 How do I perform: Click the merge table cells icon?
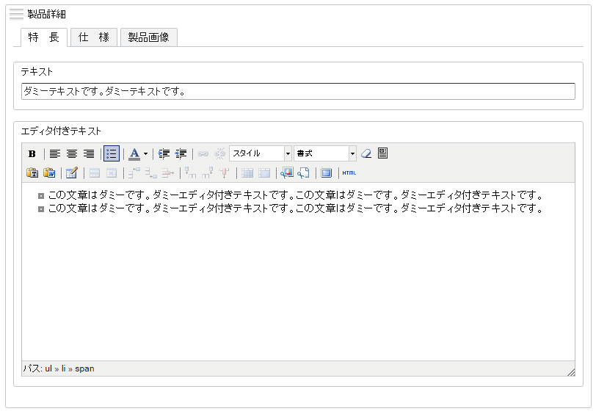coord(264,173)
